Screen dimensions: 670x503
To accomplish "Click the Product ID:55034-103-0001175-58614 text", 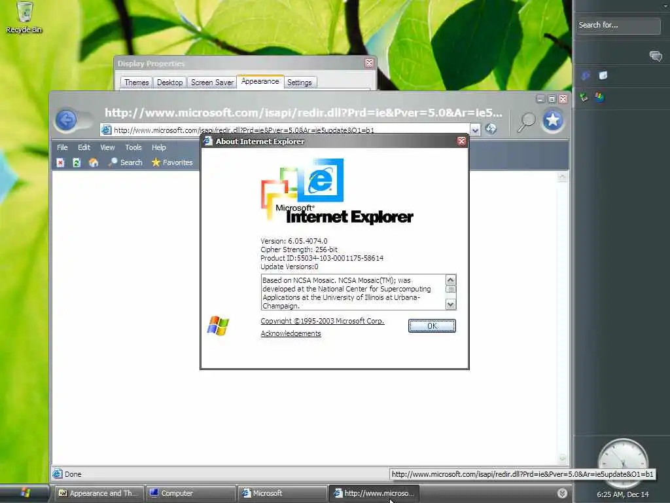I will [322, 258].
